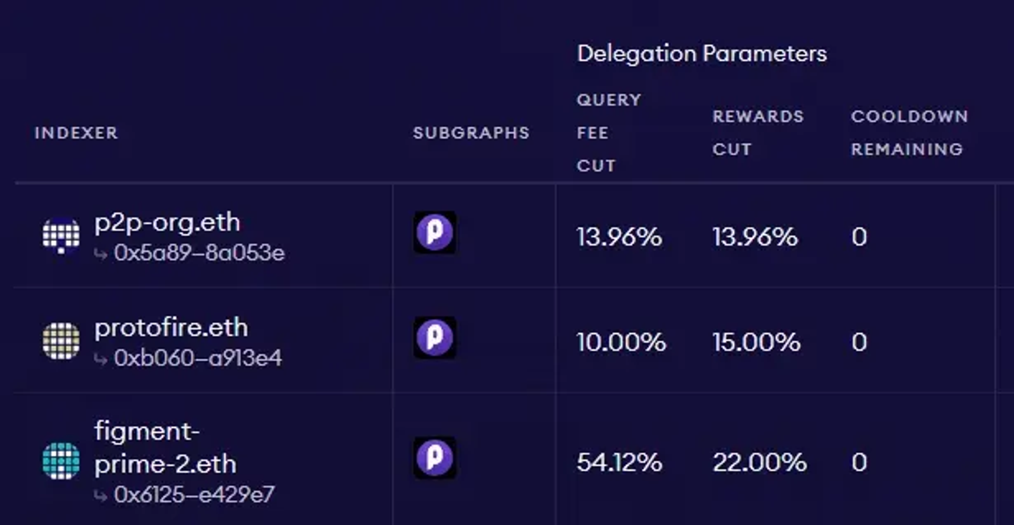
Task: Sort by the Cooldown Remaining column header
Action: [x=909, y=133]
